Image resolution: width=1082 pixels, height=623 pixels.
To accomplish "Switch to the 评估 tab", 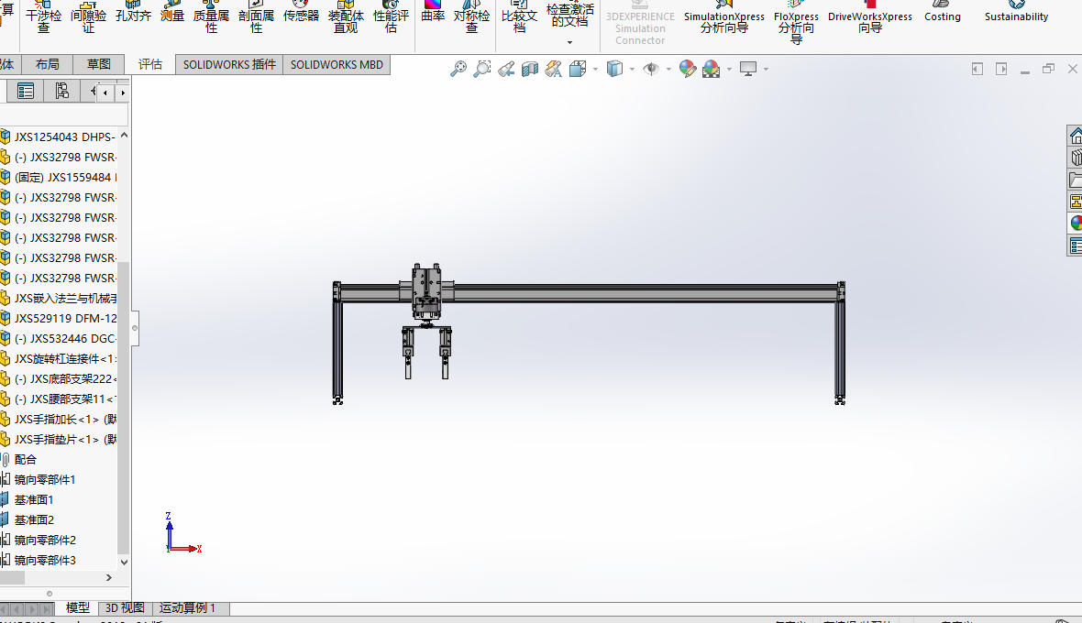I will pyautogui.click(x=149, y=64).
